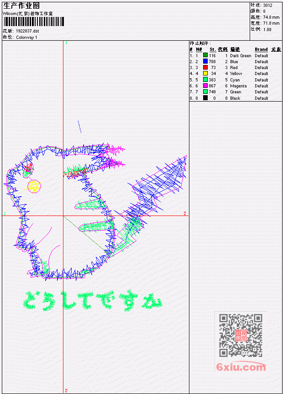Pick the Black color swatch
The height and width of the screenshot is (394, 283).
click(x=205, y=98)
